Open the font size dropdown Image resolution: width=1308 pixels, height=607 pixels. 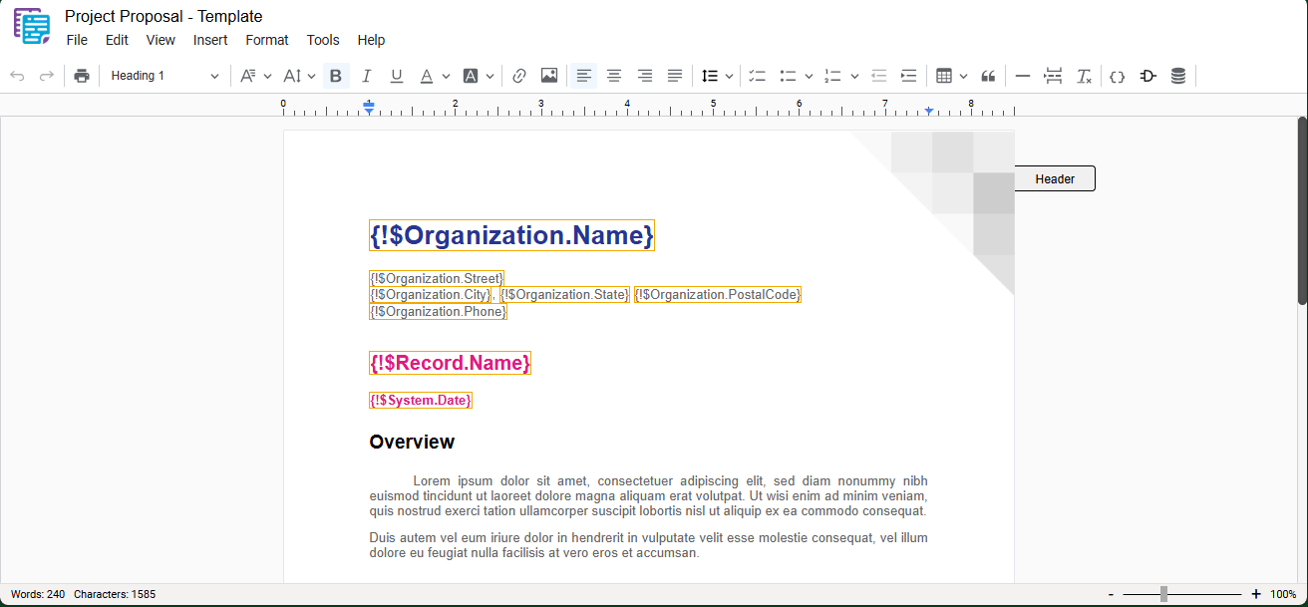point(299,76)
